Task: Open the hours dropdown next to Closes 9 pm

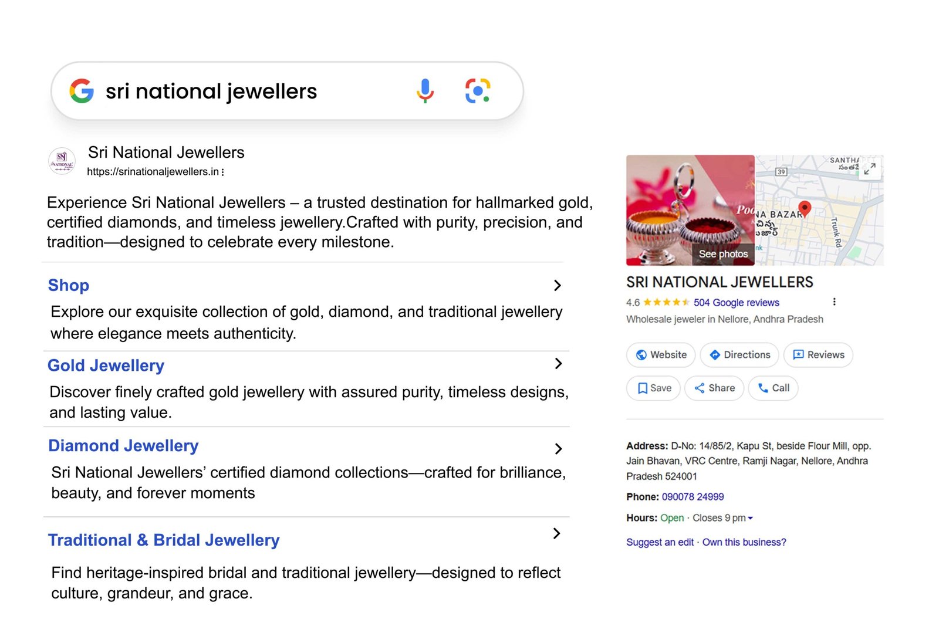Action: (750, 518)
